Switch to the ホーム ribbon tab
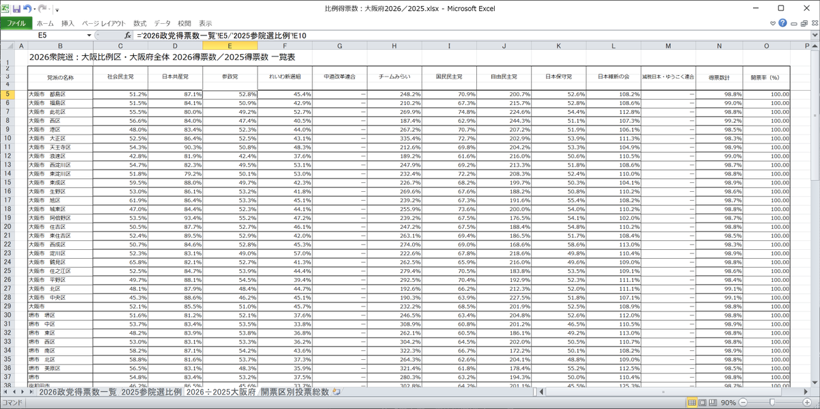 click(44, 23)
